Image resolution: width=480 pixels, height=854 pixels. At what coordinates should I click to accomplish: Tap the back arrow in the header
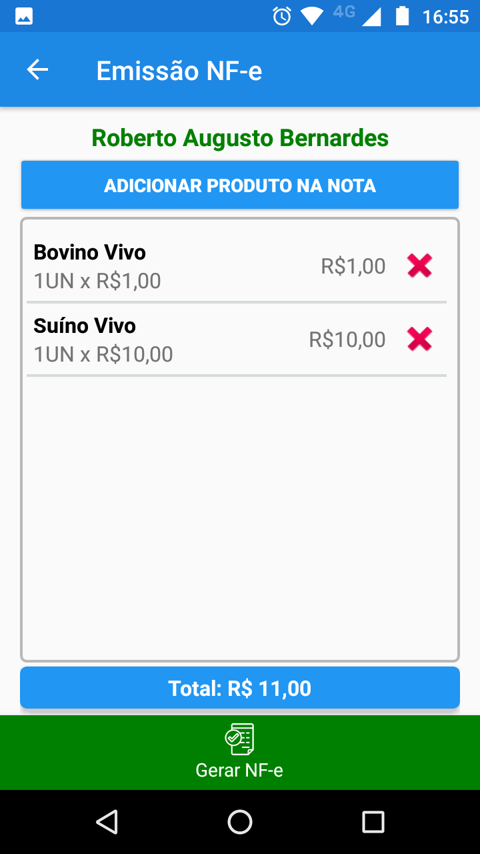point(37,70)
